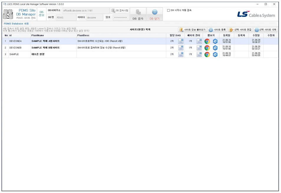Click the 웹보기 column header

coord(211,35)
